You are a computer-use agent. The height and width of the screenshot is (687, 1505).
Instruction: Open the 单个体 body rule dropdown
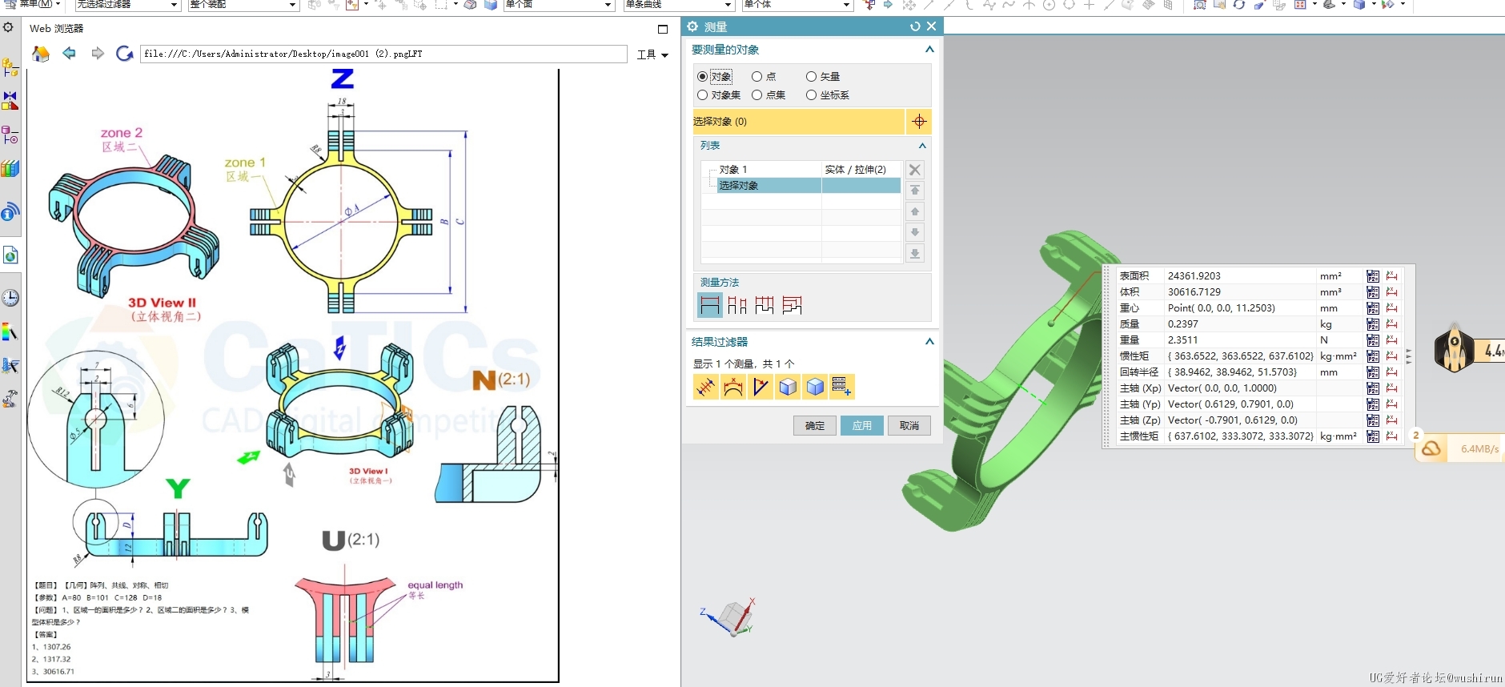point(797,5)
